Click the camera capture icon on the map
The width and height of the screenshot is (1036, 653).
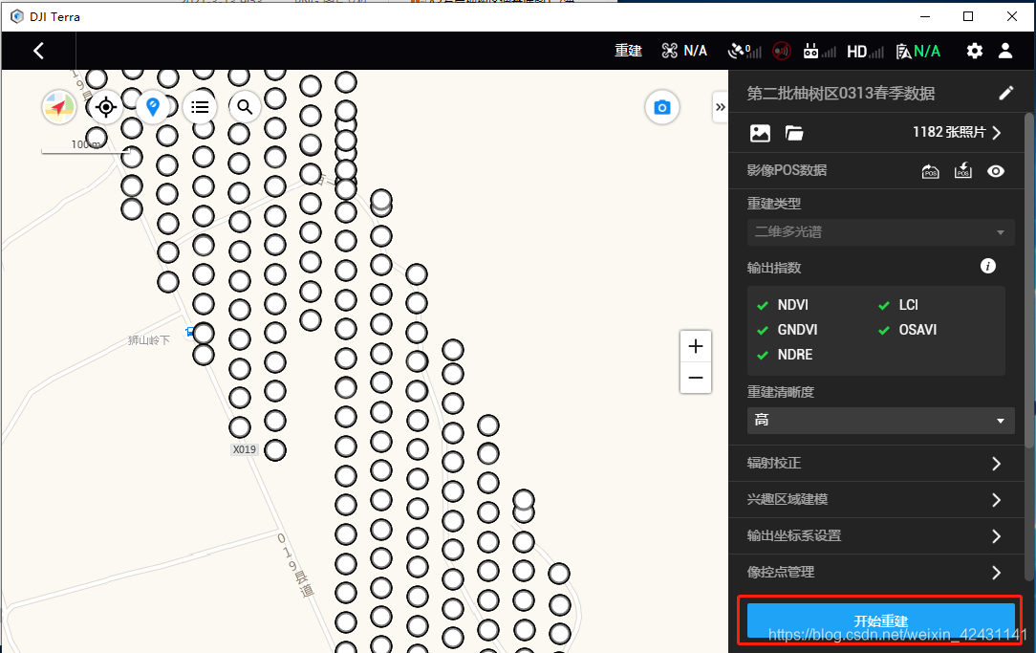point(661,107)
